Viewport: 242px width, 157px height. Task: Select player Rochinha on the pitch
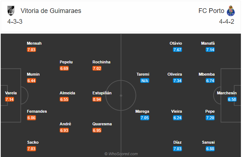click(101, 62)
